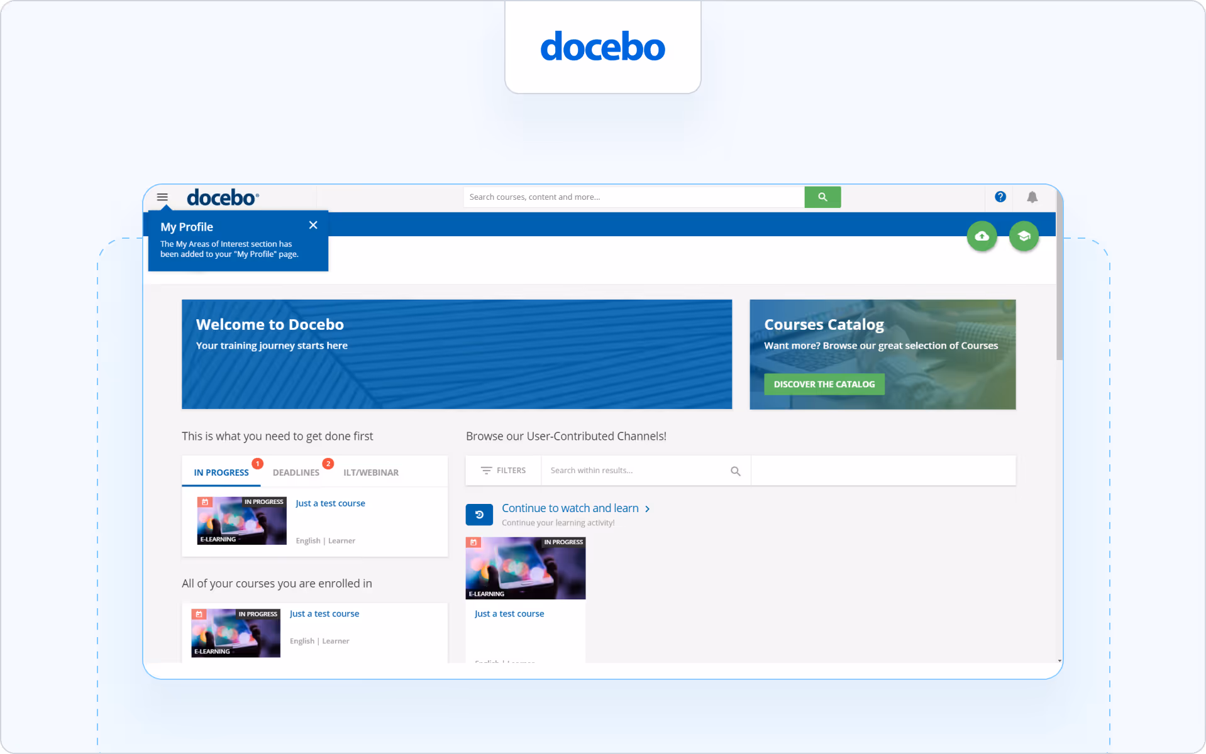Click 'Your training journey starts here' text
1206x754 pixels.
(272, 346)
